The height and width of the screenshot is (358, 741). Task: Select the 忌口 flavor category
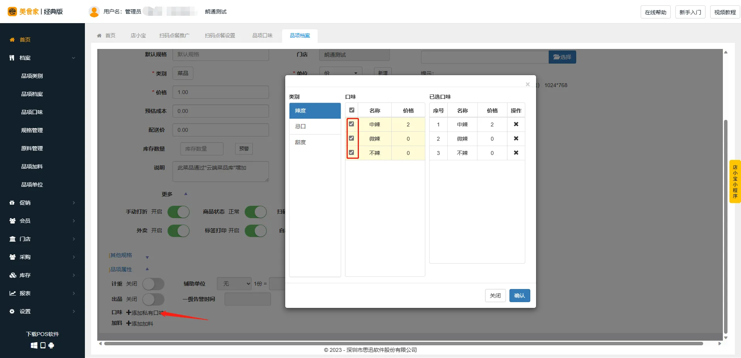(315, 126)
